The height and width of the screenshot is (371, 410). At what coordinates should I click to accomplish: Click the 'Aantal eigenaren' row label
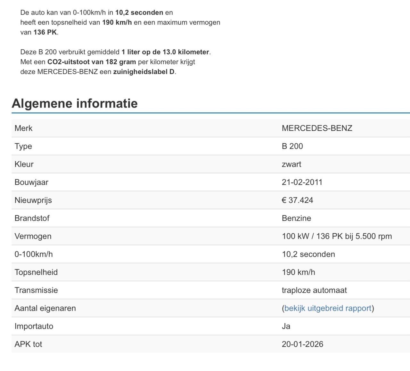pos(45,308)
